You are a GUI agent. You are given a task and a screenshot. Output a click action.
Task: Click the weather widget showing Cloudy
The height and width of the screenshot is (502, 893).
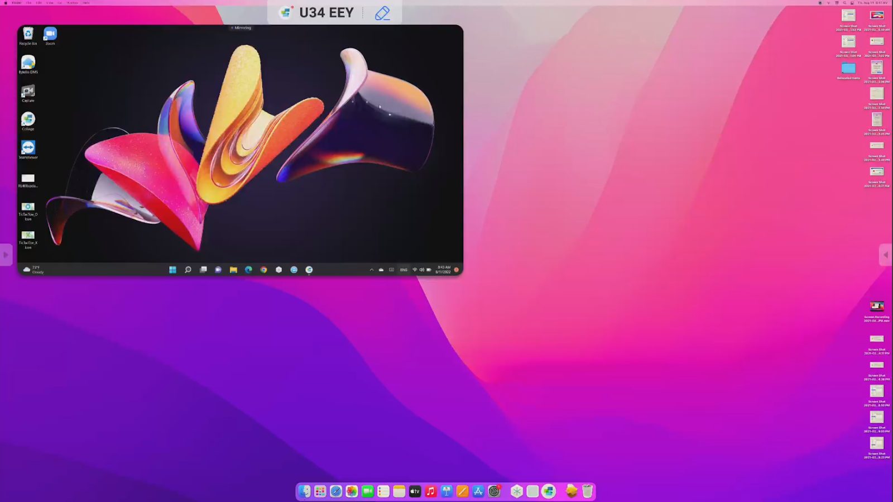(33, 270)
